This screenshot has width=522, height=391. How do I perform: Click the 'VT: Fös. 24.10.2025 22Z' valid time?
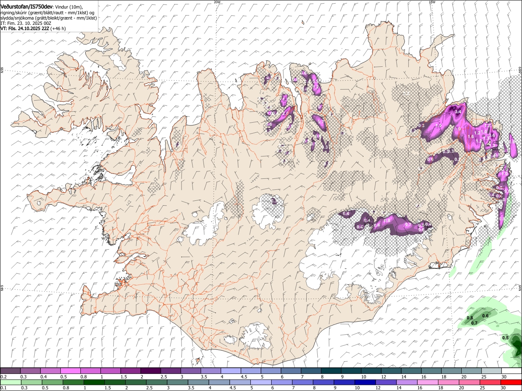pos(25,29)
